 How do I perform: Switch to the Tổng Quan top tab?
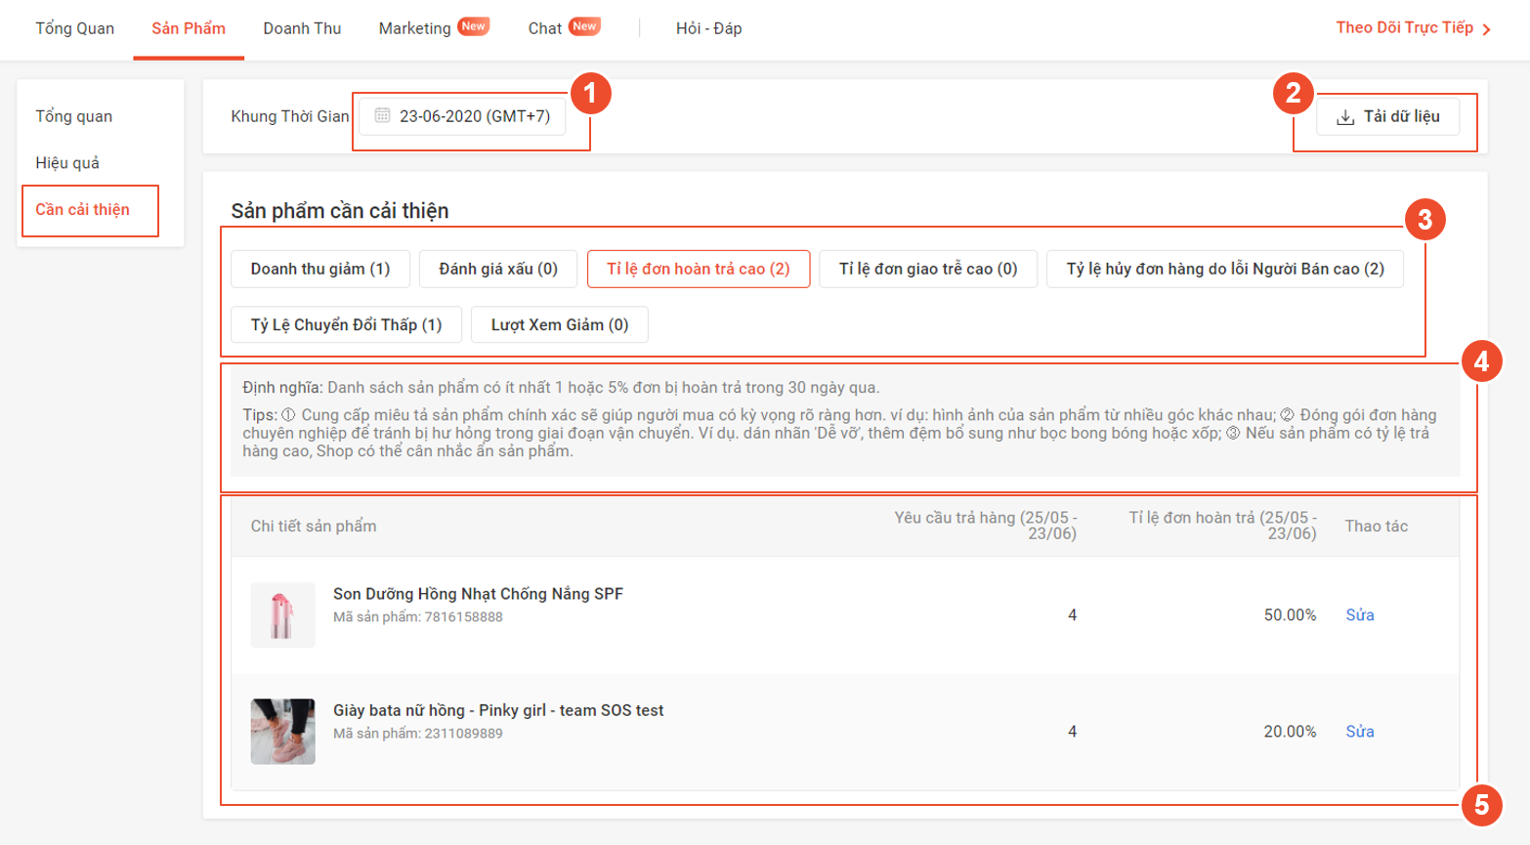(x=75, y=28)
